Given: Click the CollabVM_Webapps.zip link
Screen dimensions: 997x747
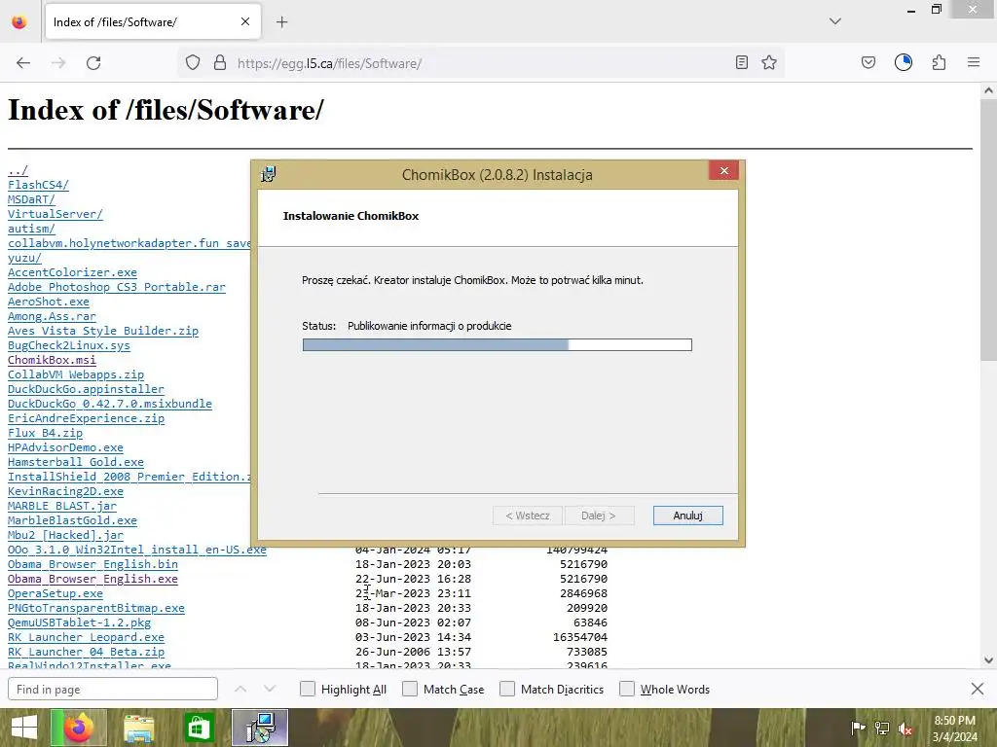Looking at the screenshot, I should click(76, 374).
